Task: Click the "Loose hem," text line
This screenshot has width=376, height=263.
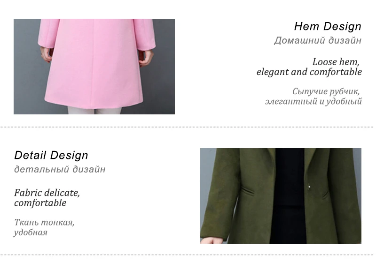Action: 336,62
